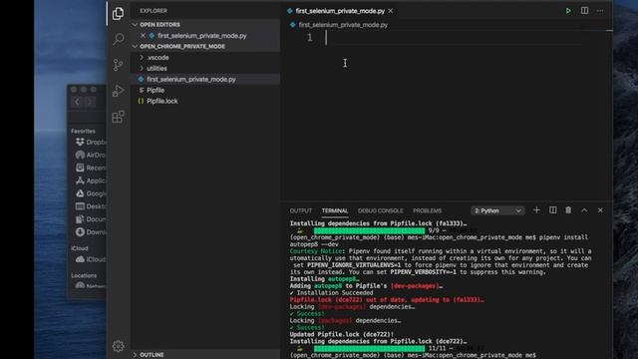Screen dimensions: 638x359
Task: Open the Extensions view
Action: click(x=118, y=118)
